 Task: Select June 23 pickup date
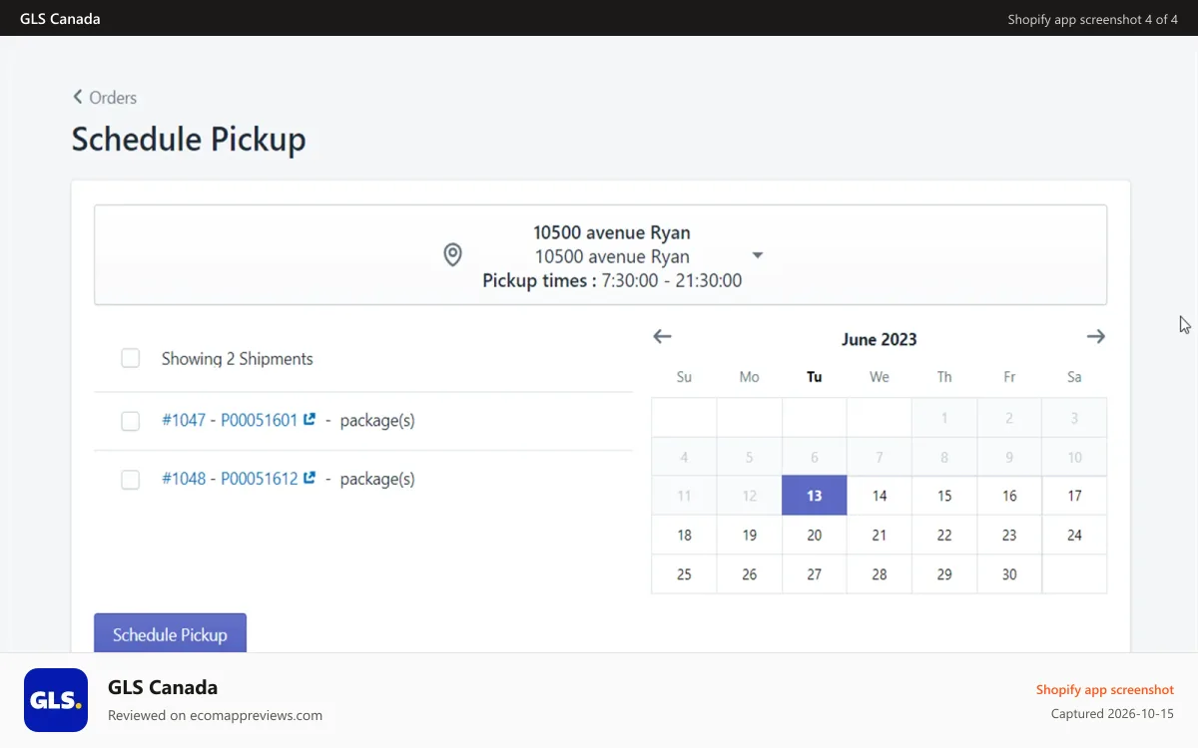pyautogui.click(x=1009, y=536)
